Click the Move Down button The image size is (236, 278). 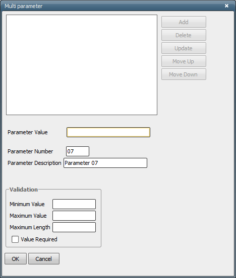184,74
